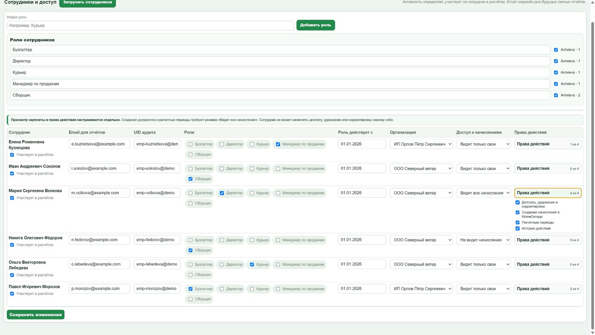Edit the Курьер role name field

[x=280, y=73]
